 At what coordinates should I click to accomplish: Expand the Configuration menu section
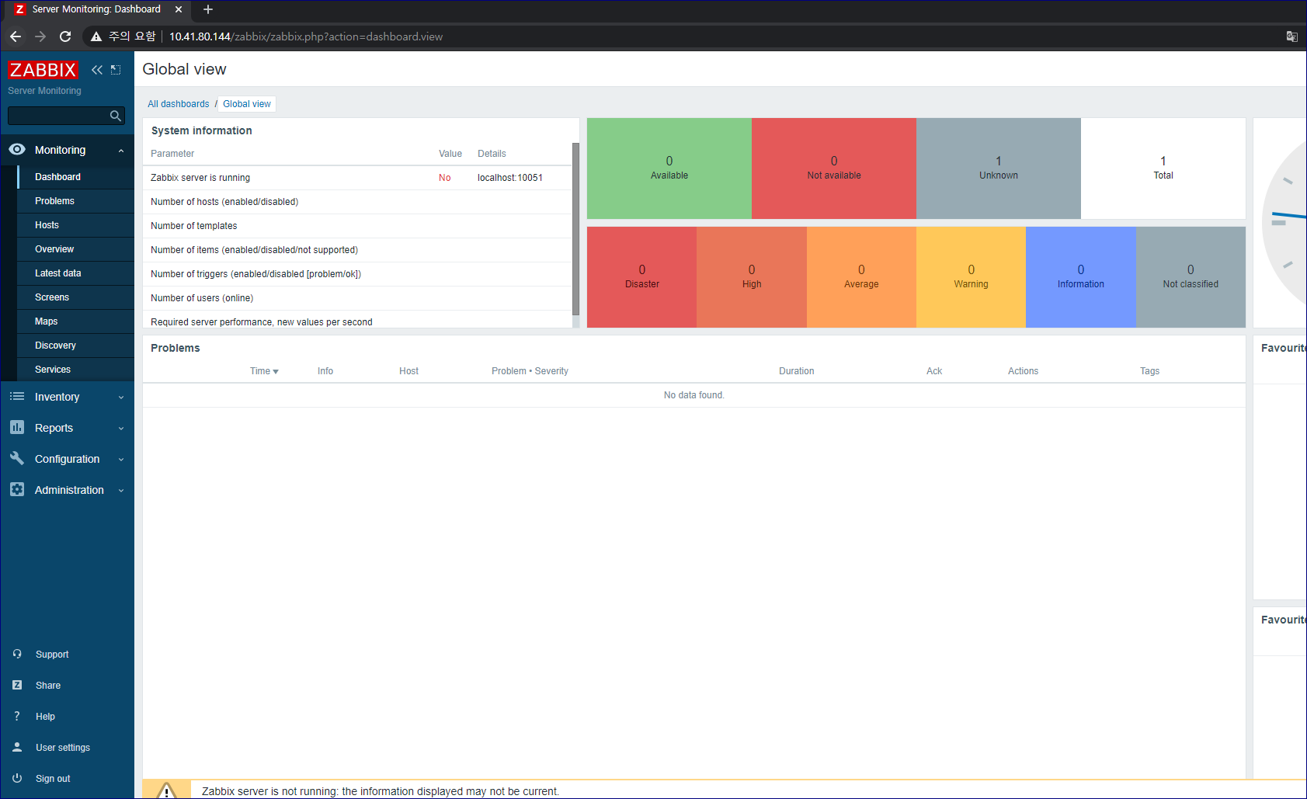(121, 459)
